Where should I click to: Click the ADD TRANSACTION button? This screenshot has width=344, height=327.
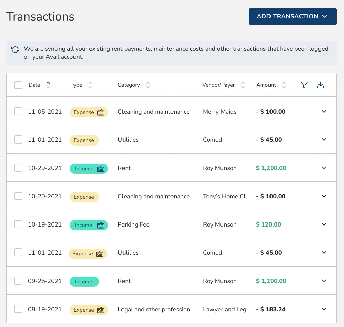click(x=288, y=16)
